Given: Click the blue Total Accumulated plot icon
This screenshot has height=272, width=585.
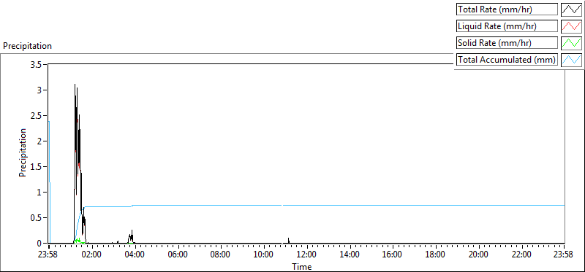Looking at the screenshot, I should point(572,59).
